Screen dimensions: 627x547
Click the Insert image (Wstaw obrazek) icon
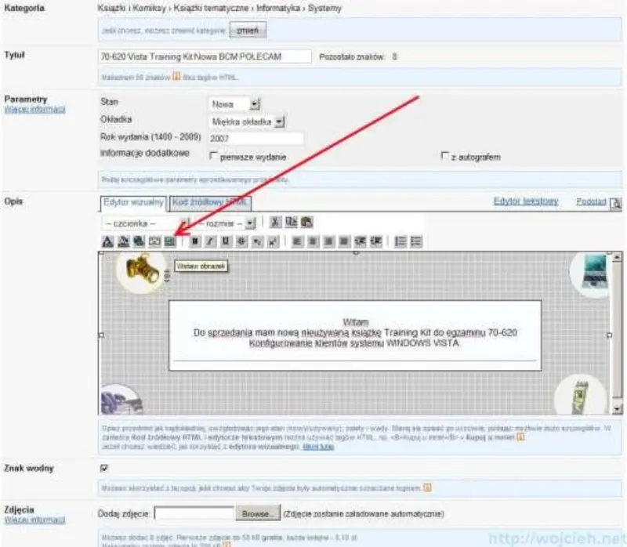click(169, 241)
